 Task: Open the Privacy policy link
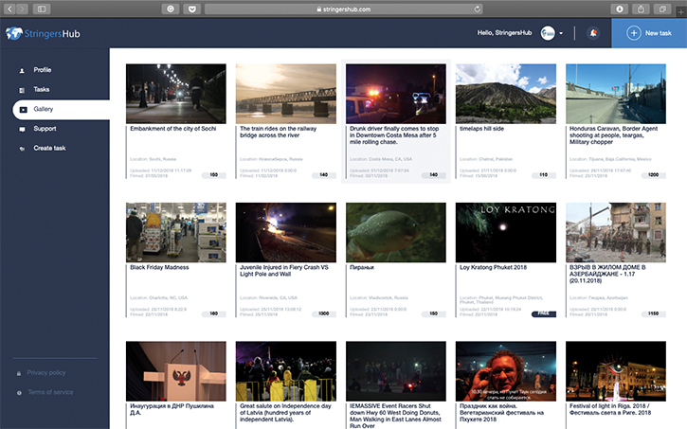(46, 373)
